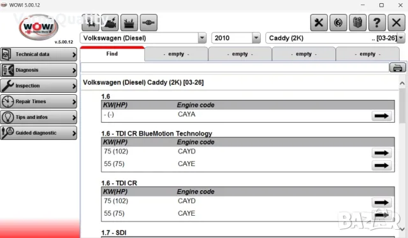Click CAYE under 1.6 - TDI CR
408x238 pixels.
(186, 213)
